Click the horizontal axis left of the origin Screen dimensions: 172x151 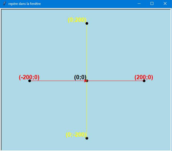(57, 81)
